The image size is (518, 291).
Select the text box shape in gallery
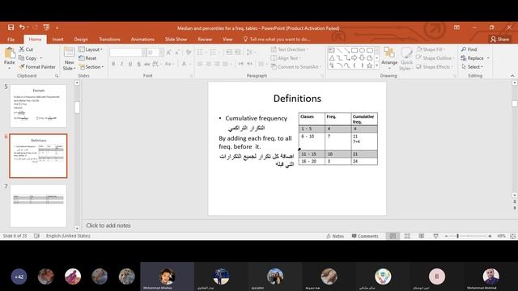[331, 50]
